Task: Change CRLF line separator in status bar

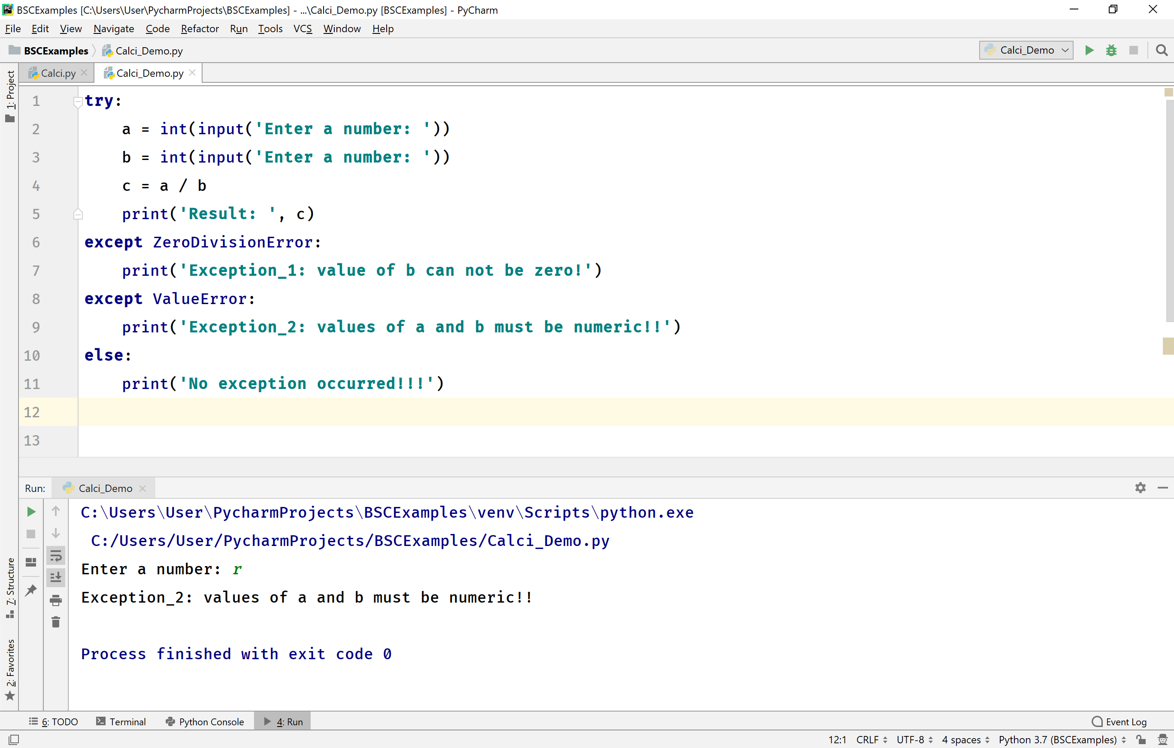Action: click(871, 739)
